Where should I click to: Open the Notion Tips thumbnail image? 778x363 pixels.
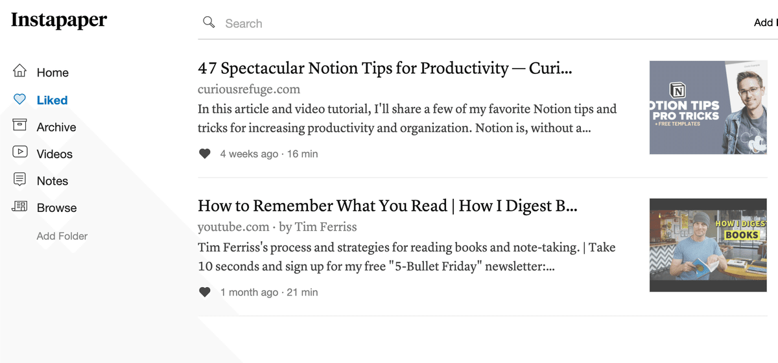tap(708, 108)
